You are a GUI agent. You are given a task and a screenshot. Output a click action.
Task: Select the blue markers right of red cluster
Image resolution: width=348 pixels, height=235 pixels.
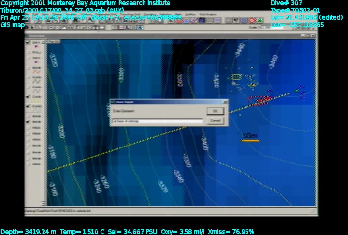(x=302, y=93)
